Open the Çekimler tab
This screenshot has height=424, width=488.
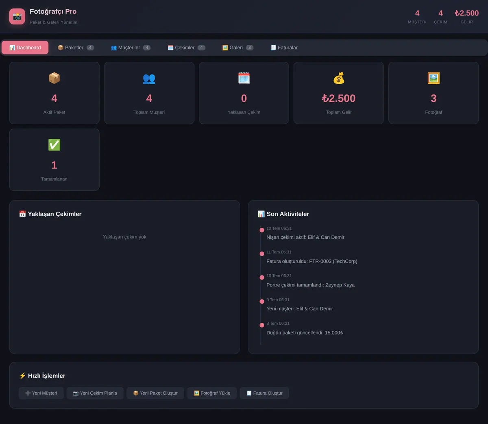[187, 48]
